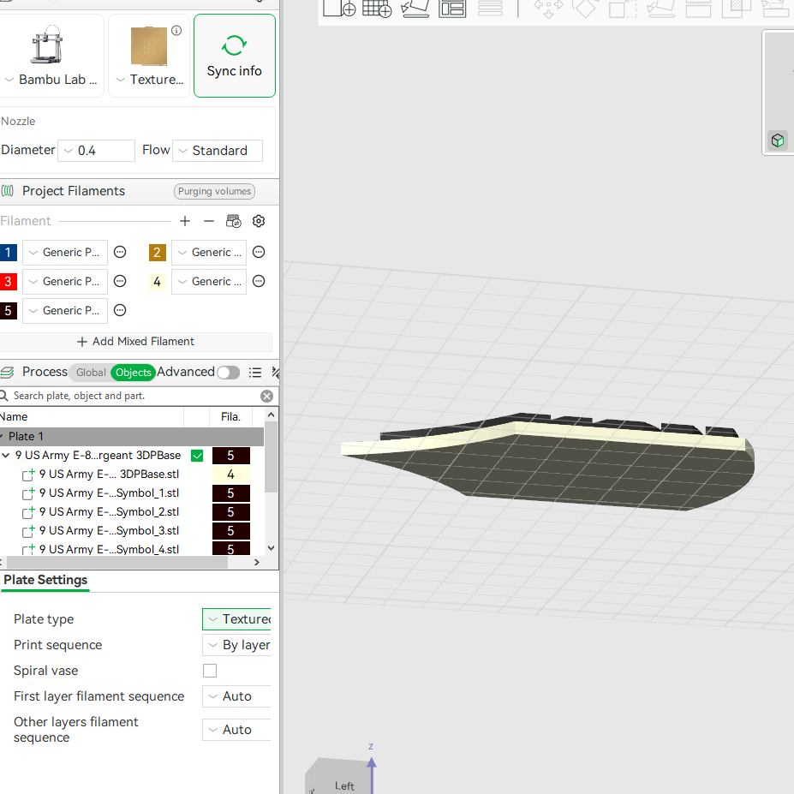Screen dimensions: 794x794
Task: Open filament 1 Generic preset dropdown
Action: point(65,252)
